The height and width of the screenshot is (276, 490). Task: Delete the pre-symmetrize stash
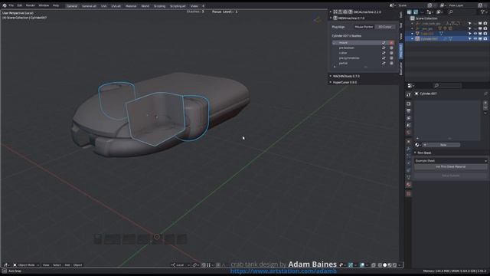(391, 58)
